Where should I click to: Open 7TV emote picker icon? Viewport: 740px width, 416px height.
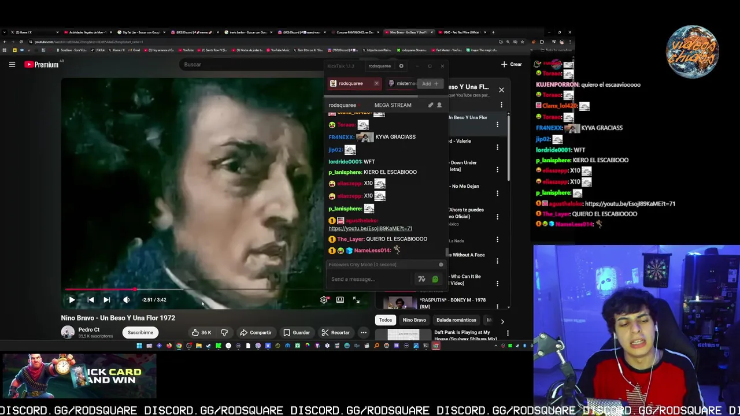click(421, 279)
